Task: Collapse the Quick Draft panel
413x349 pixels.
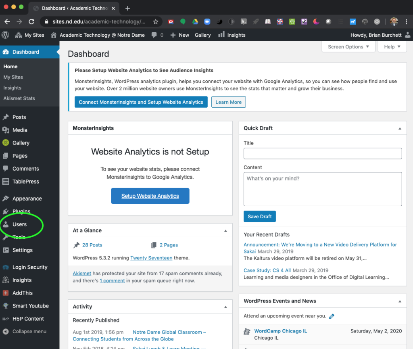Action: [x=400, y=128]
